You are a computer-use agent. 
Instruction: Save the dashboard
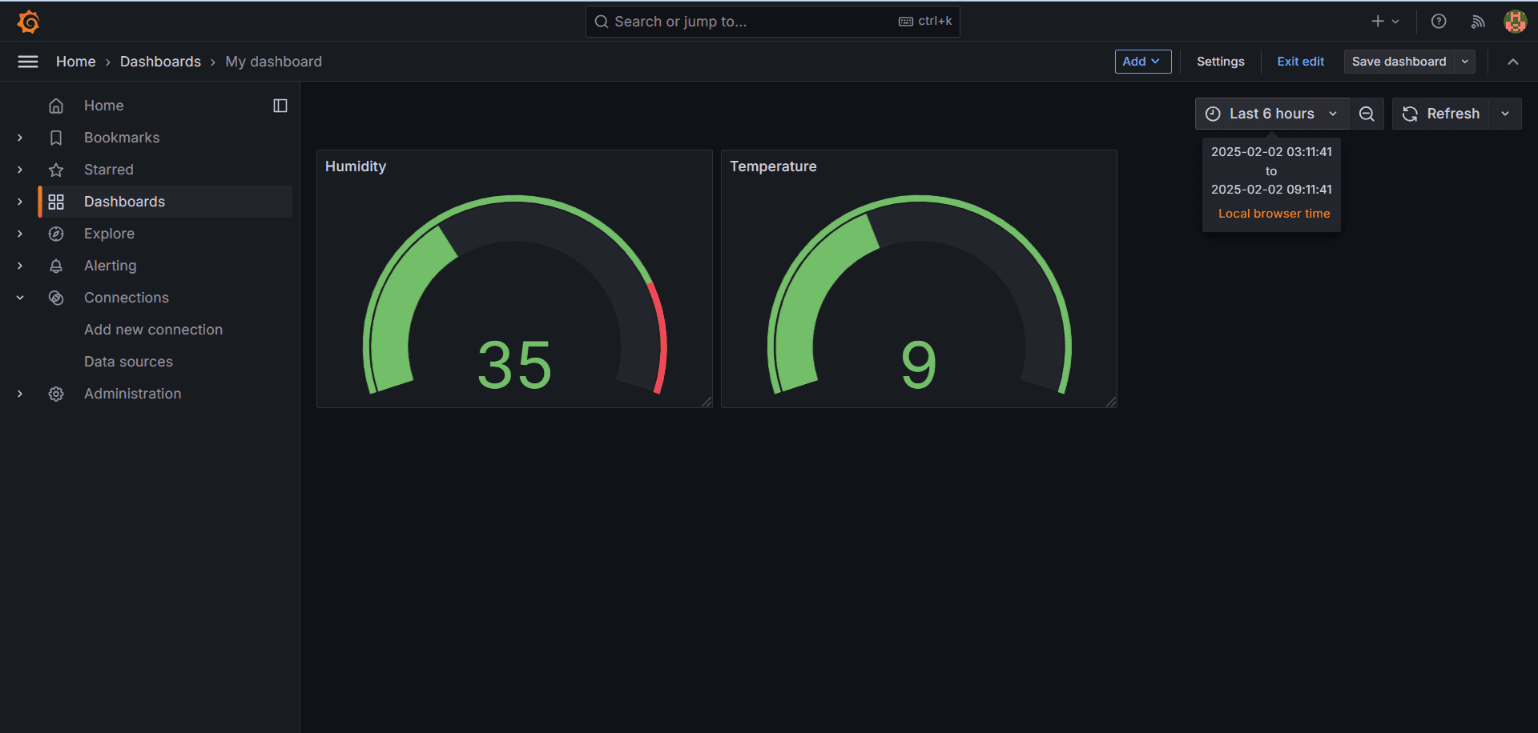[x=1399, y=61]
